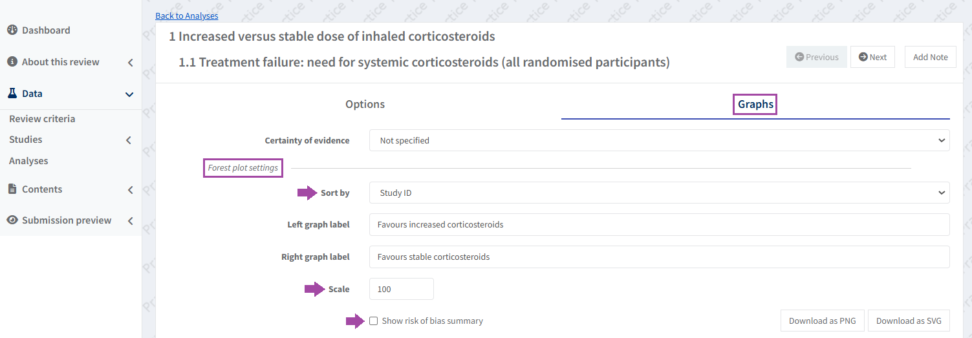Click the Download as PNG button

822,321
